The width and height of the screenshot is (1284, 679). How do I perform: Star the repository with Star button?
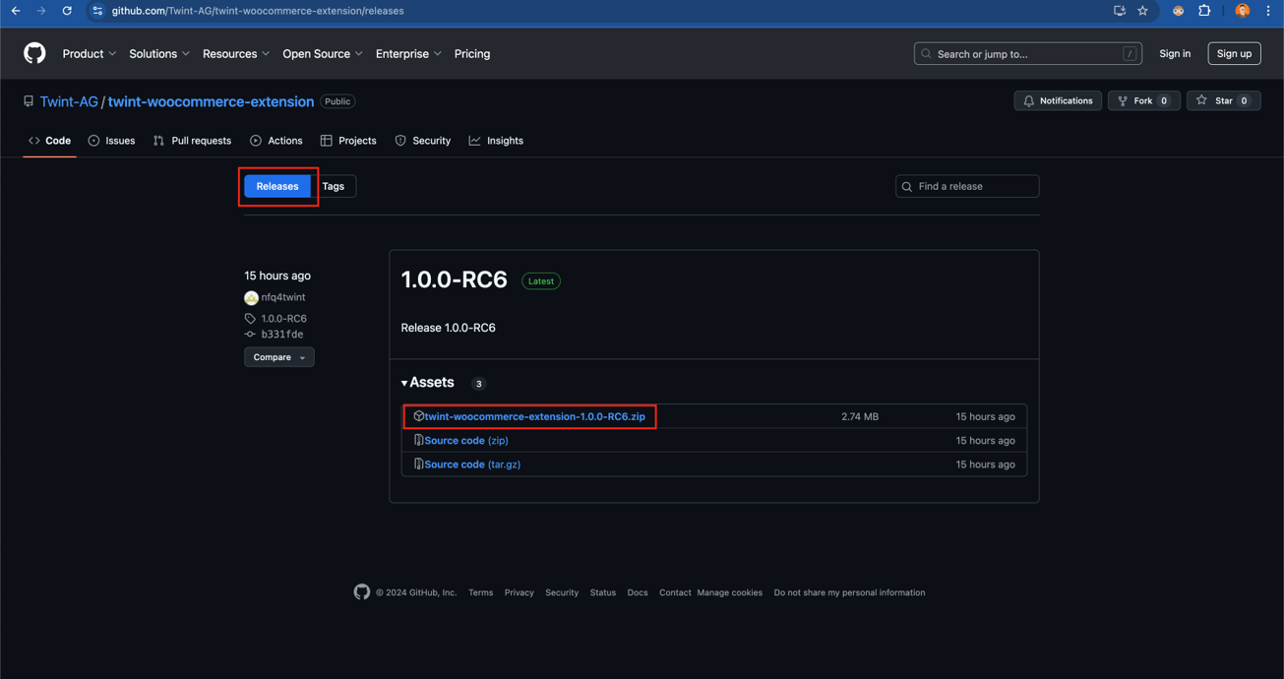click(1223, 100)
